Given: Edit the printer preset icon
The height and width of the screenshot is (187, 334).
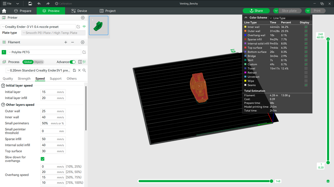Looking at the screenshot, I should (78, 27).
